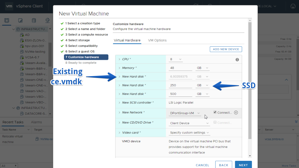Click the CANCEL button
This screenshot has height=168, width=299.
point(202,165)
